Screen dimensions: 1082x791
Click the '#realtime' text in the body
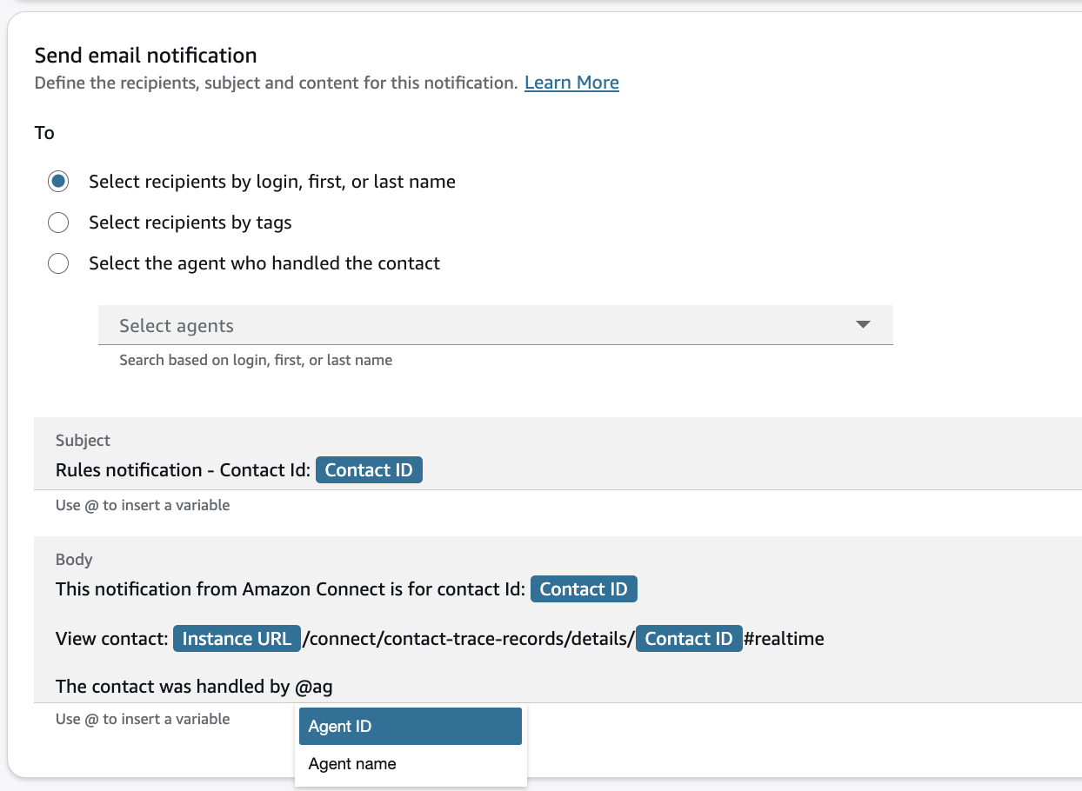pyautogui.click(x=784, y=639)
